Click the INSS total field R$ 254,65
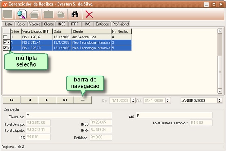226x151 pixels. click(x=101, y=122)
